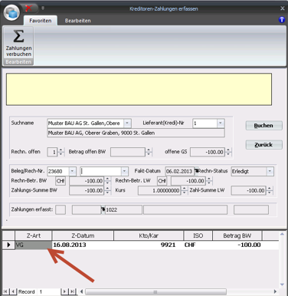Click the yellow notes text area

pyautogui.click(x=139, y=89)
